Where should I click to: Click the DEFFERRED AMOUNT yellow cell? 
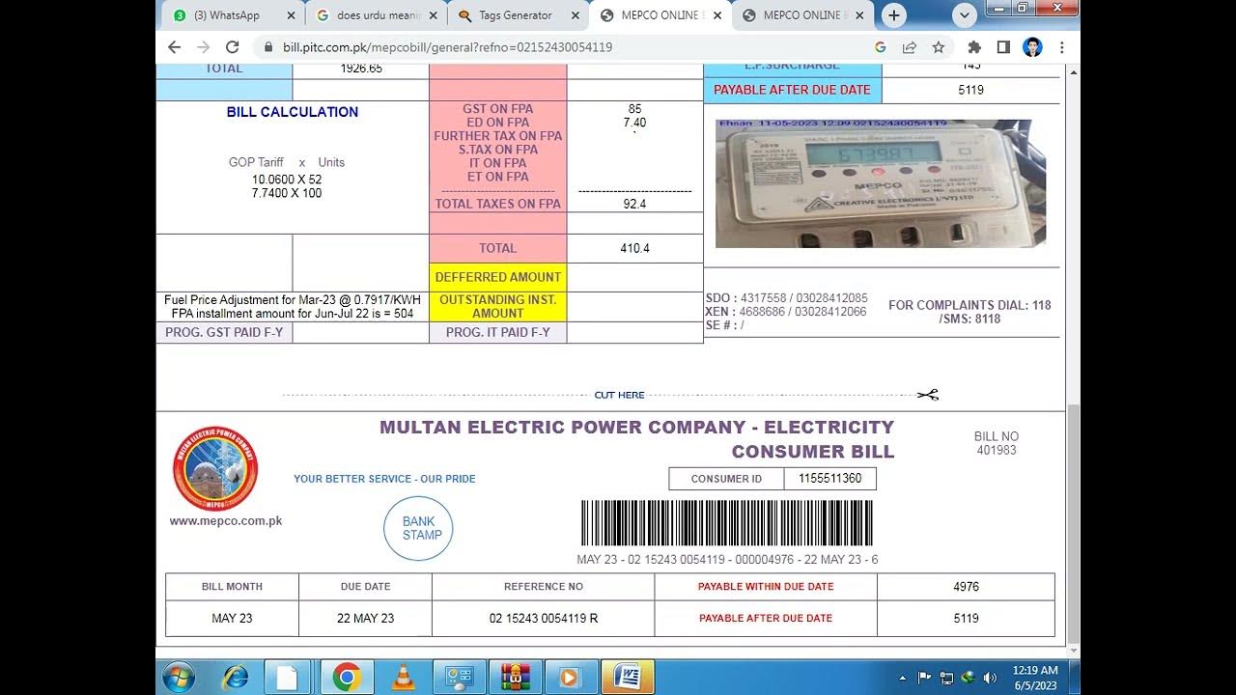click(x=498, y=277)
